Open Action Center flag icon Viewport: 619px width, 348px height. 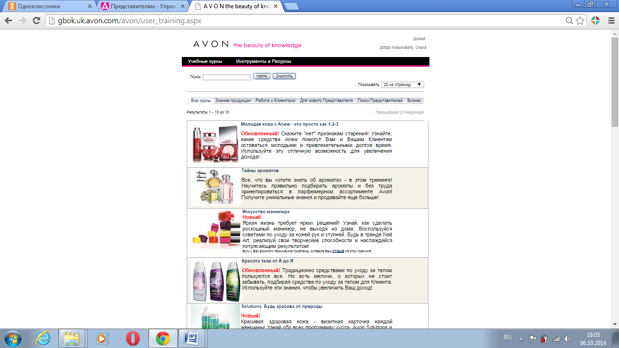(532, 338)
